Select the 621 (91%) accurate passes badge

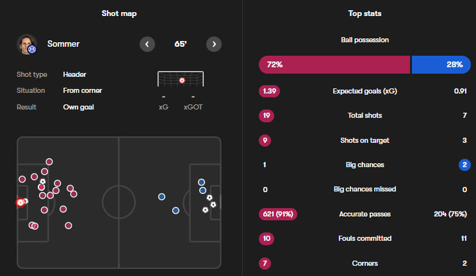tap(278, 214)
